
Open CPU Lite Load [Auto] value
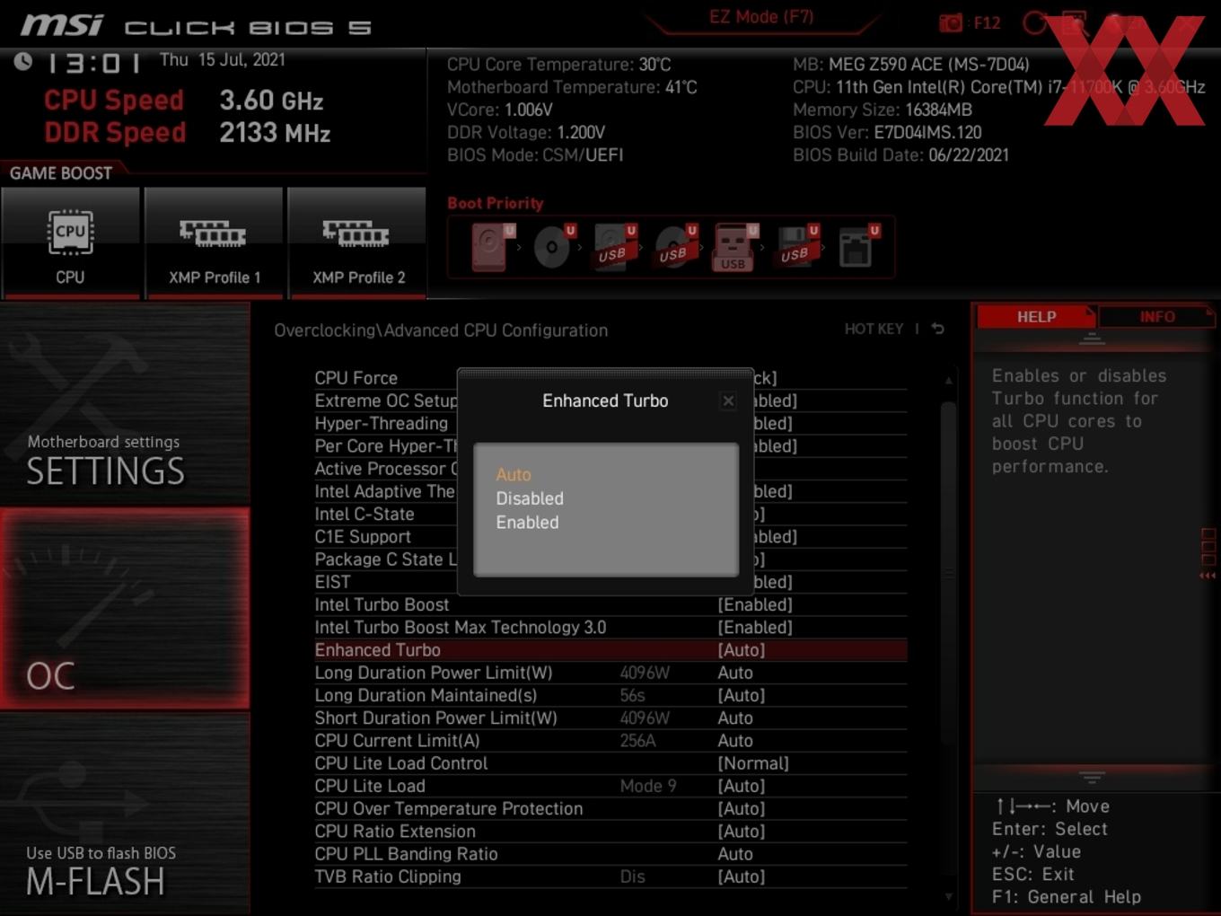coord(742,787)
